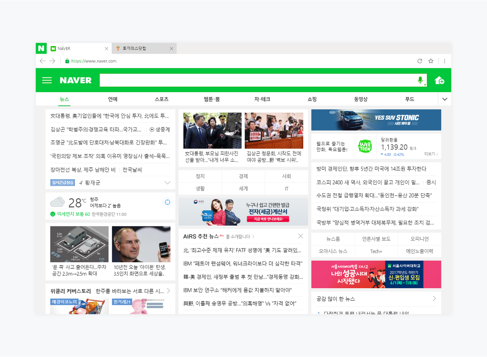The height and width of the screenshot is (357, 487).
Task: Click the browser back arrow
Action: point(43,61)
